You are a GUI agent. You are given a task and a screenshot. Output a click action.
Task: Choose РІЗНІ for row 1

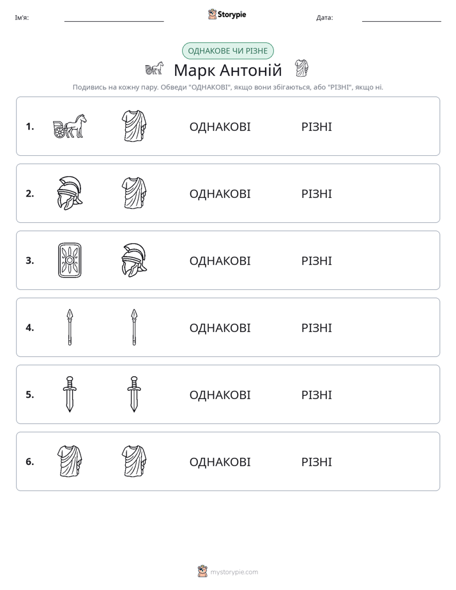[x=316, y=127]
